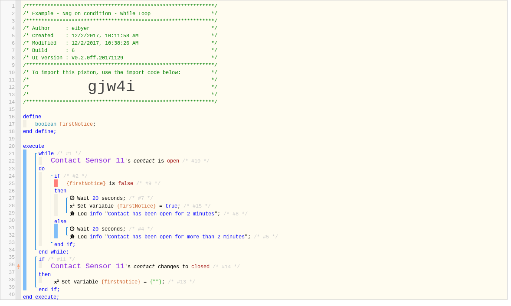Click the '{firstNotice} is false' condition

100,185
